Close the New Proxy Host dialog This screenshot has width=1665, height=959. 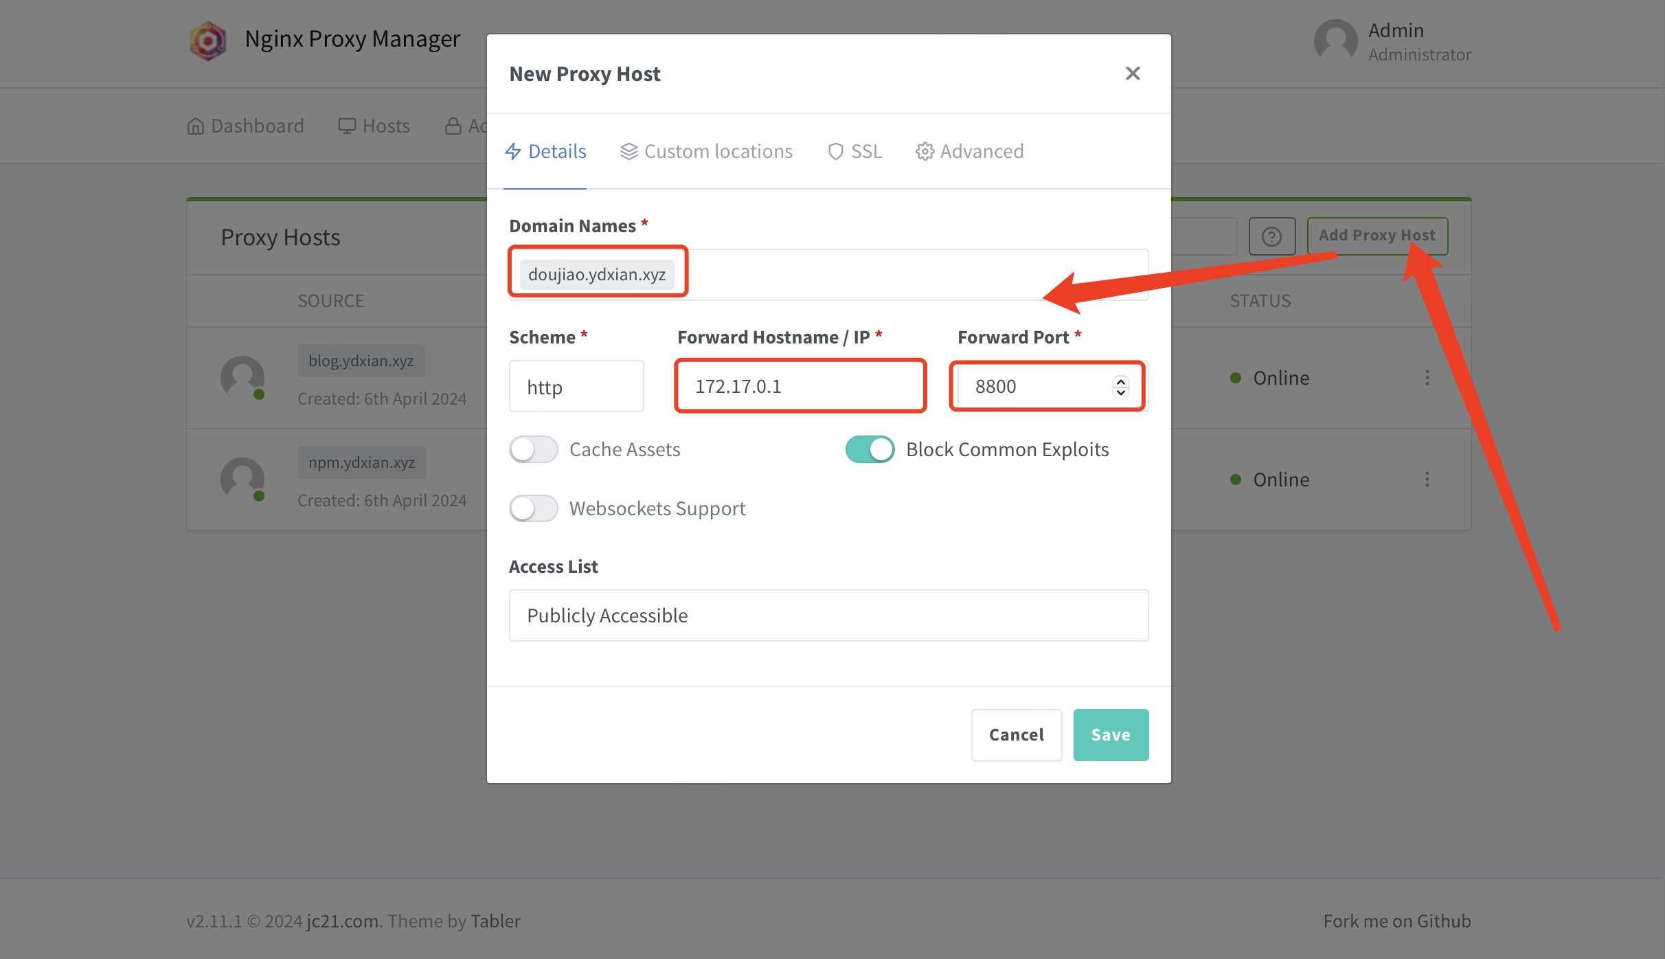(x=1133, y=74)
